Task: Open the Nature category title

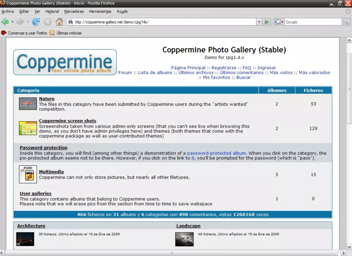Action: pyautogui.click(x=47, y=99)
